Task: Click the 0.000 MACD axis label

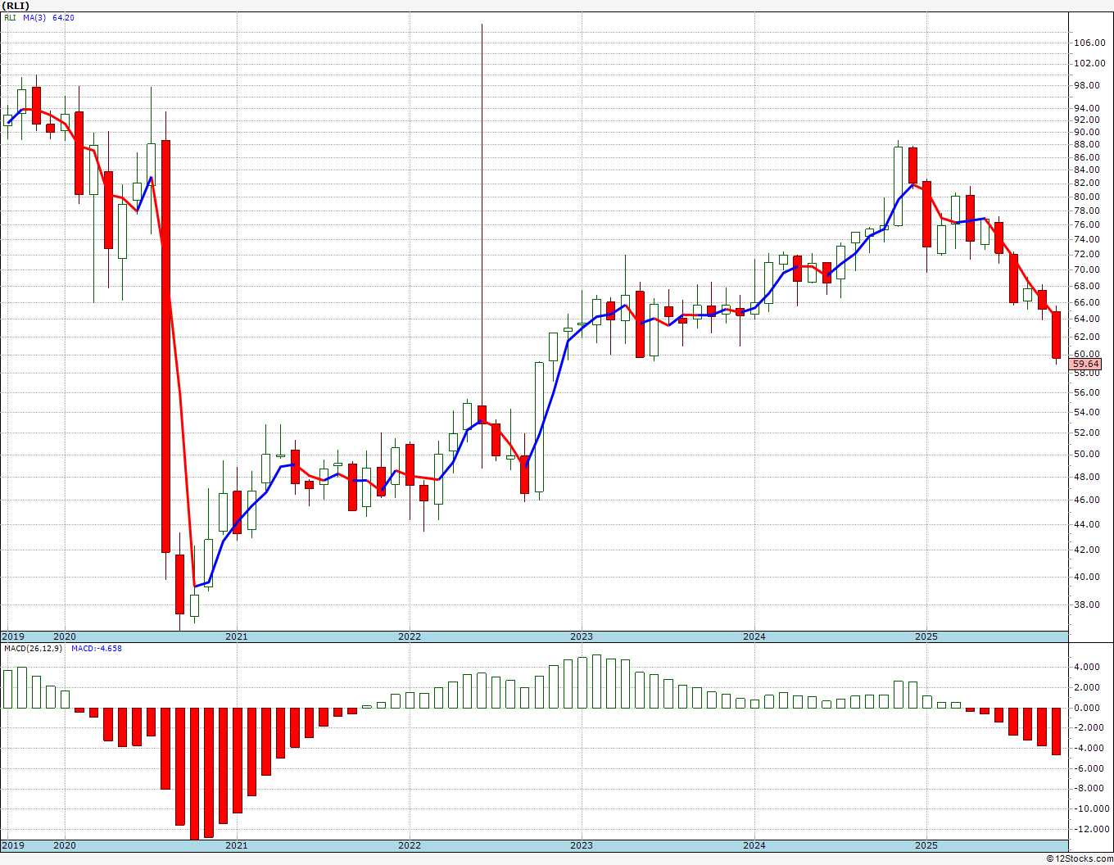Action: 1086,708
